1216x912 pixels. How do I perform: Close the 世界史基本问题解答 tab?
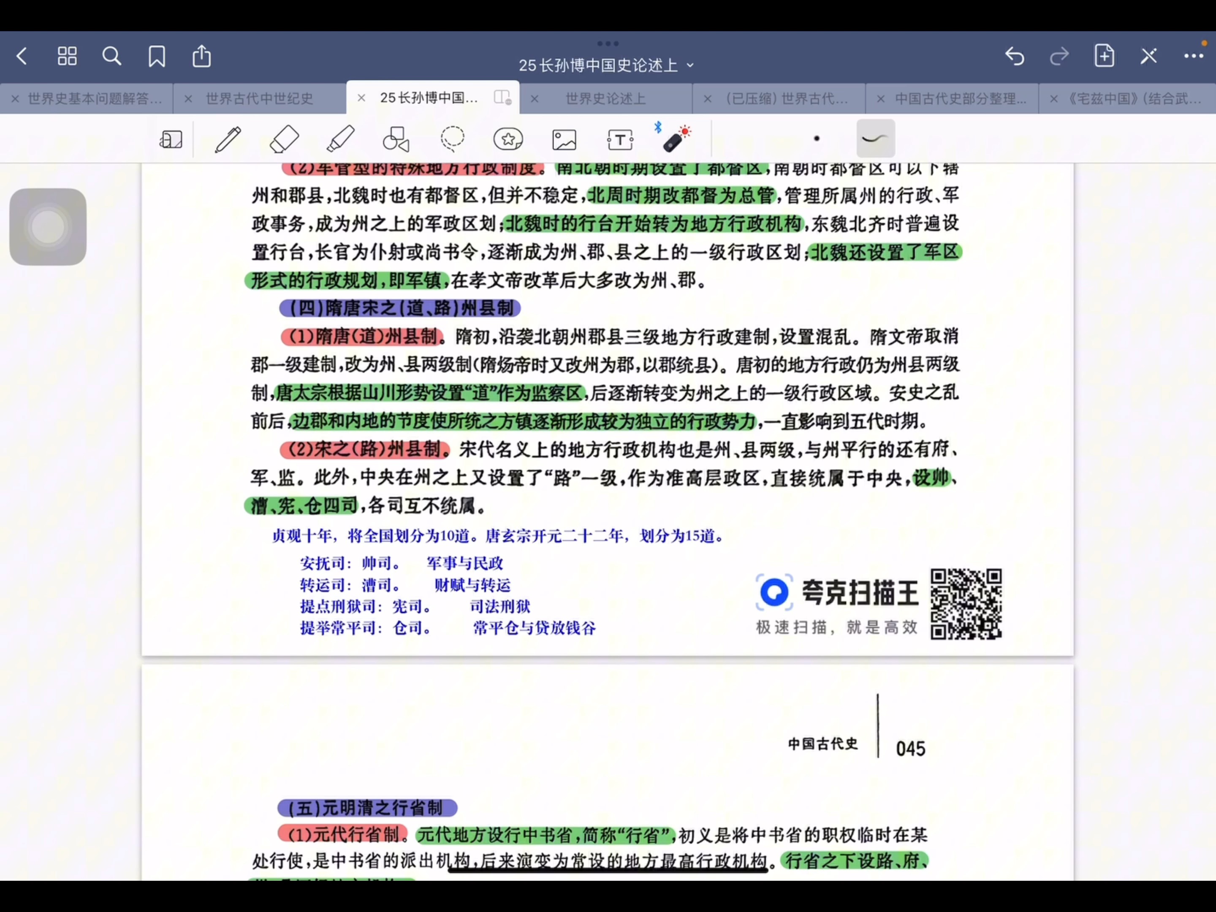pyautogui.click(x=15, y=99)
